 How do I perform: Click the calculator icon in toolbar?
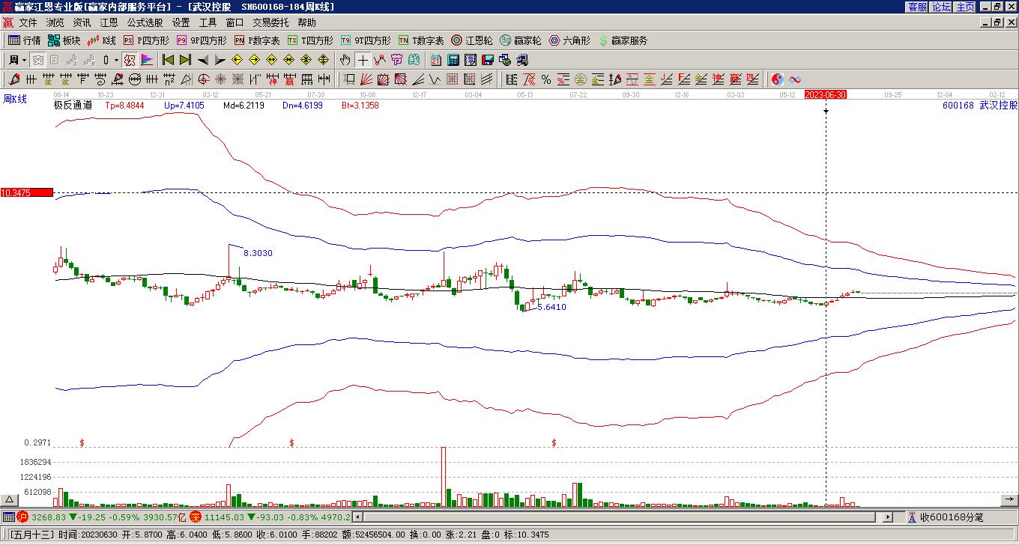click(x=453, y=60)
